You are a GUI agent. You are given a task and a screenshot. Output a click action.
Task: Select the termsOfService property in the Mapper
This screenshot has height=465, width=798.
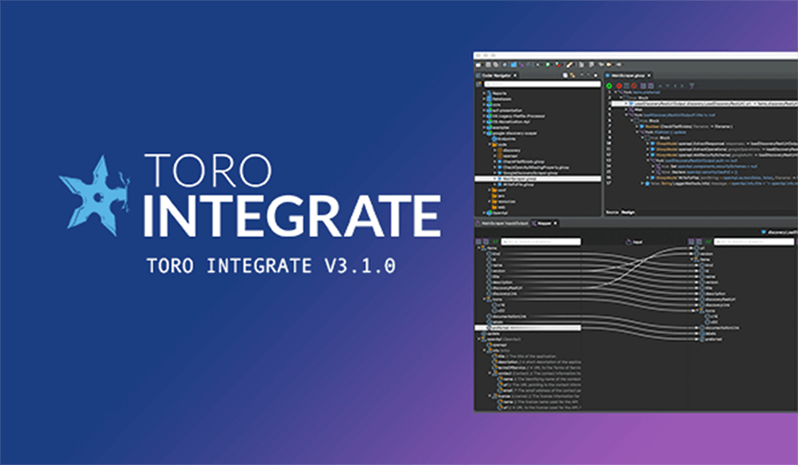pyautogui.click(x=511, y=368)
